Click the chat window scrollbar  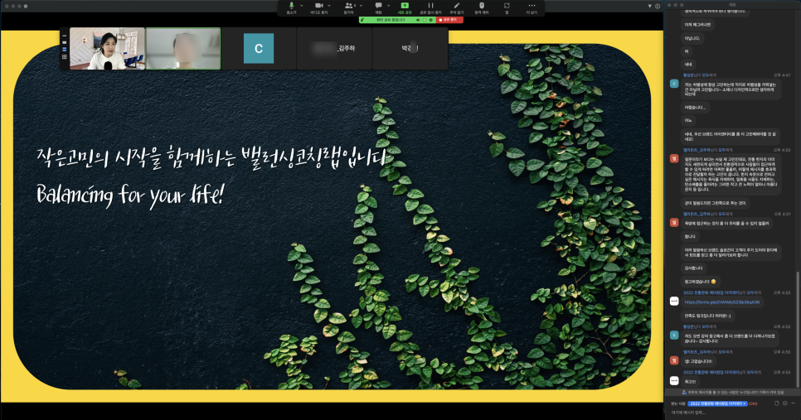(x=798, y=329)
